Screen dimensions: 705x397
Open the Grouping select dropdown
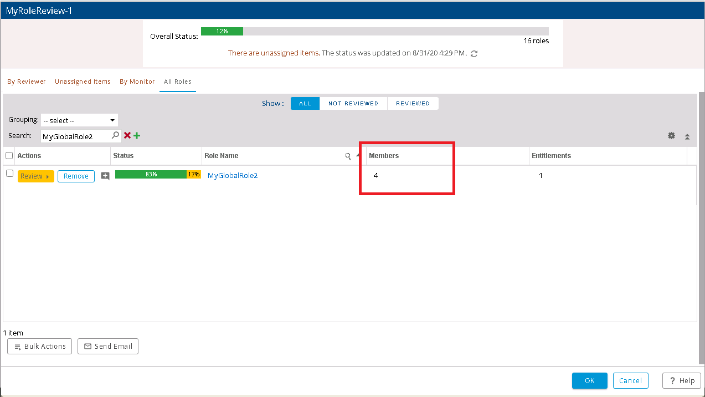pos(79,120)
